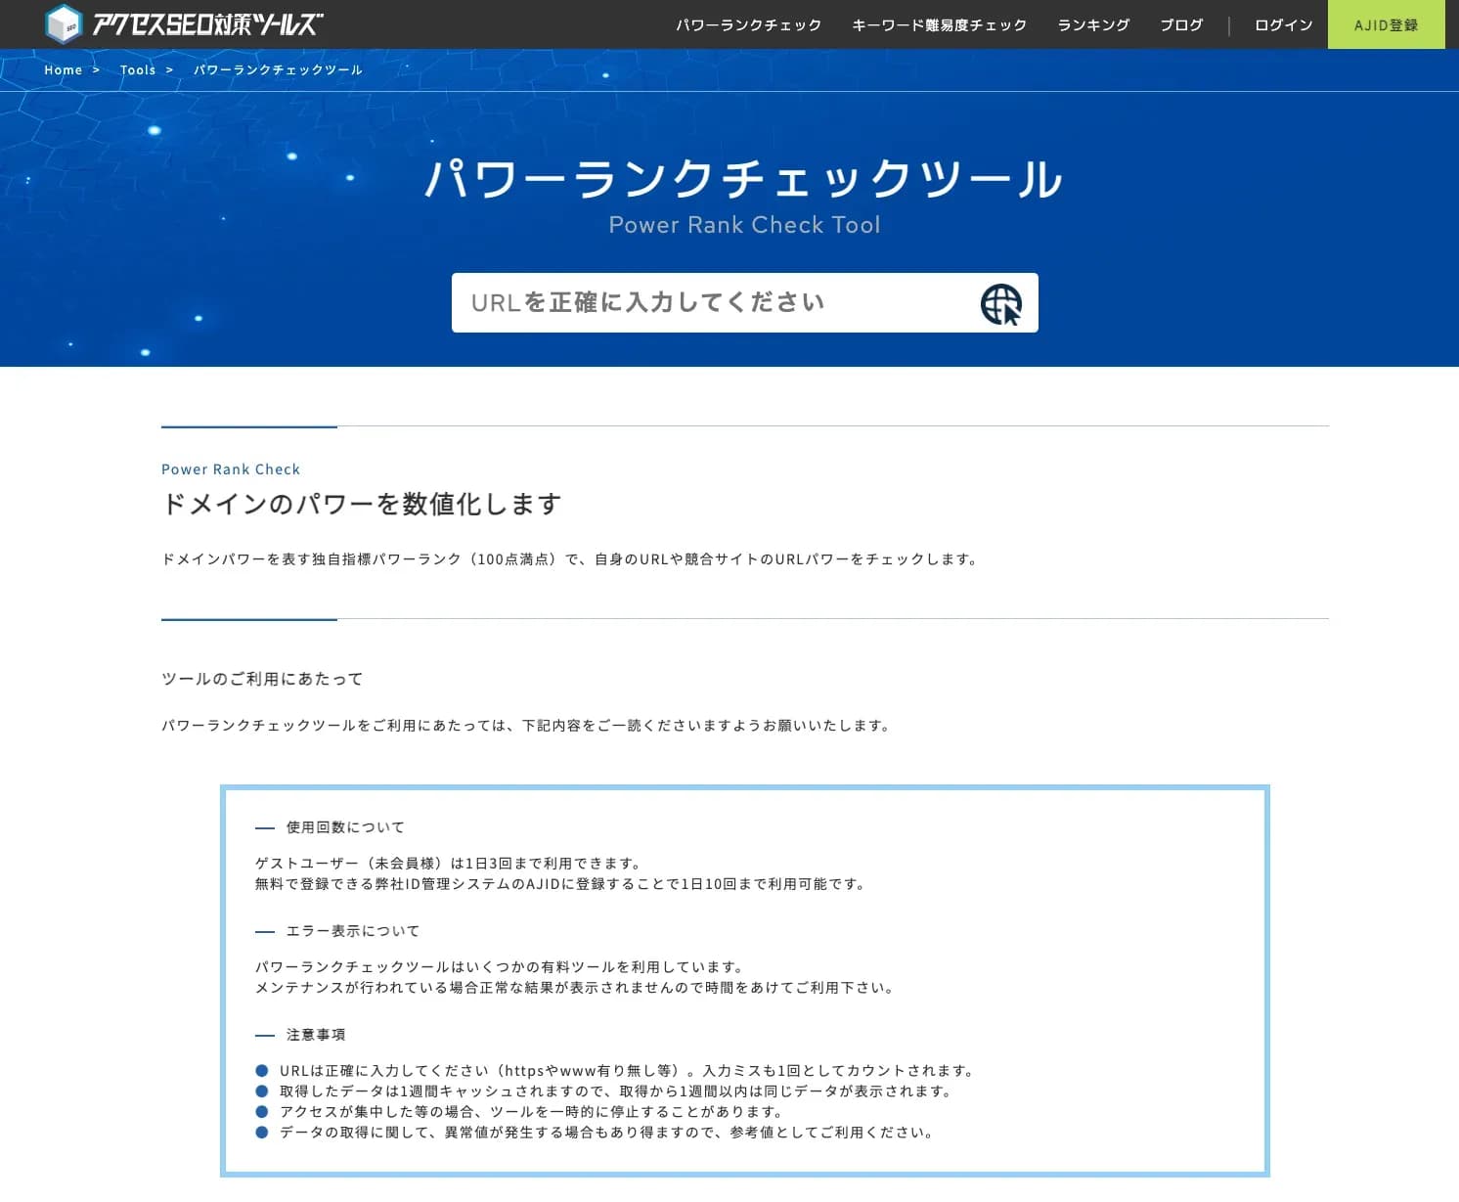Click パワーランクチェックツール in the breadcrumb

point(278,69)
